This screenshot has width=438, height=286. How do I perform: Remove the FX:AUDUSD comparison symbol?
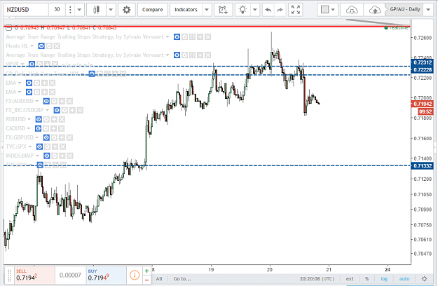(x=69, y=101)
